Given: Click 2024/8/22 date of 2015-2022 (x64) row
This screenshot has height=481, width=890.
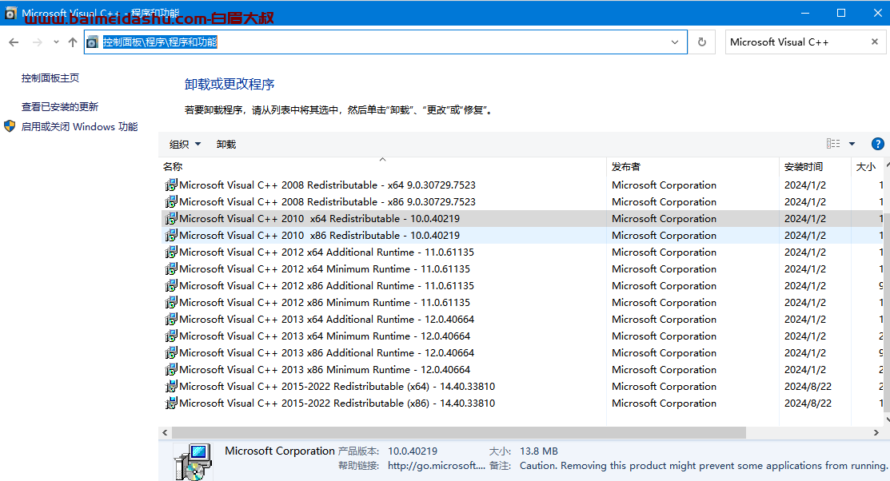Looking at the screenshot, I should click(x=808, y=386).
